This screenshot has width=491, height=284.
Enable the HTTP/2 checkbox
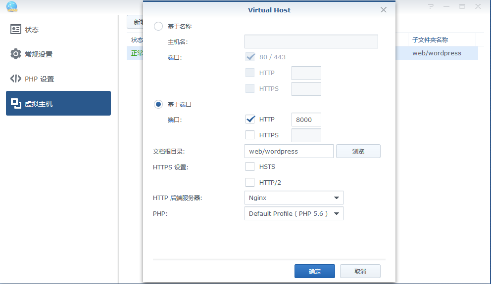pyautogui.click(x=250, y=182)
